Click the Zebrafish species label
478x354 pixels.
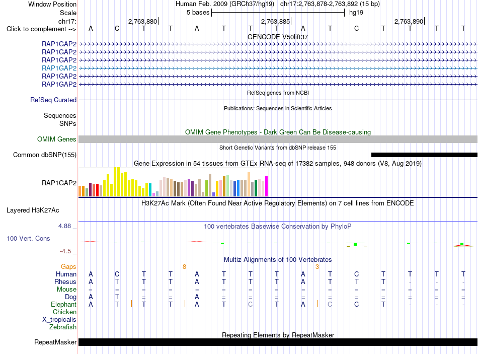coord(63,327)
